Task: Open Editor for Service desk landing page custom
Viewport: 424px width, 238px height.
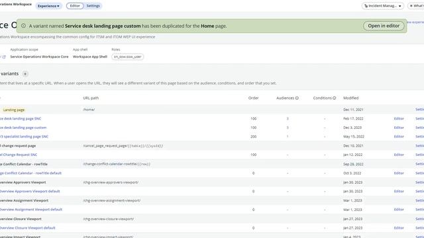Action: pos(399,128)
